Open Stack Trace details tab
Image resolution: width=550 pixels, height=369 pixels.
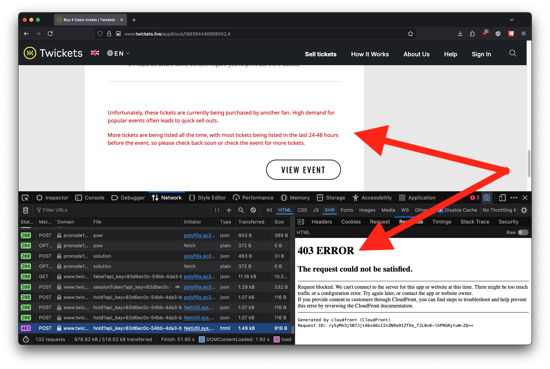pos(474,222)
